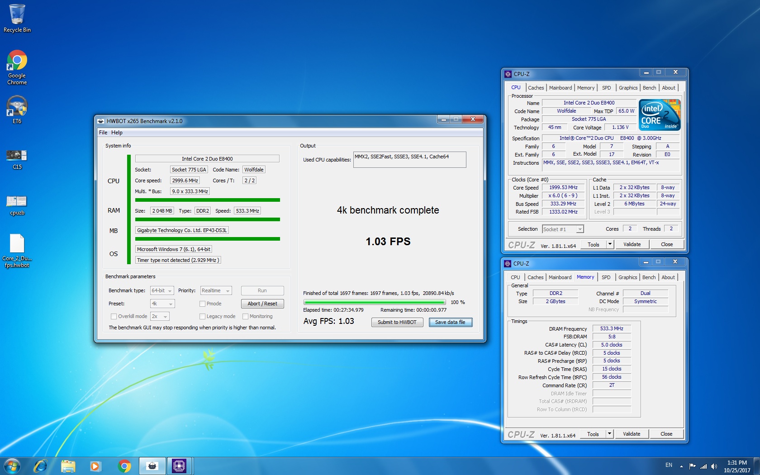Image resolution: width=760 pixels, height=475 pixels.
Task: Click the benchmark progress bar at 100%
Action: 375,302
